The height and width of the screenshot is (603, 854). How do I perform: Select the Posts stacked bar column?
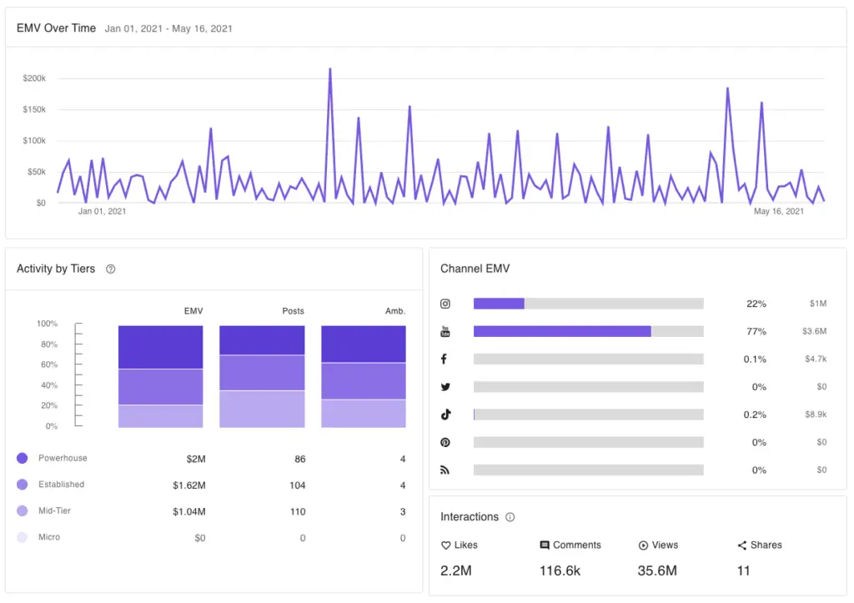tap(262, 376)
